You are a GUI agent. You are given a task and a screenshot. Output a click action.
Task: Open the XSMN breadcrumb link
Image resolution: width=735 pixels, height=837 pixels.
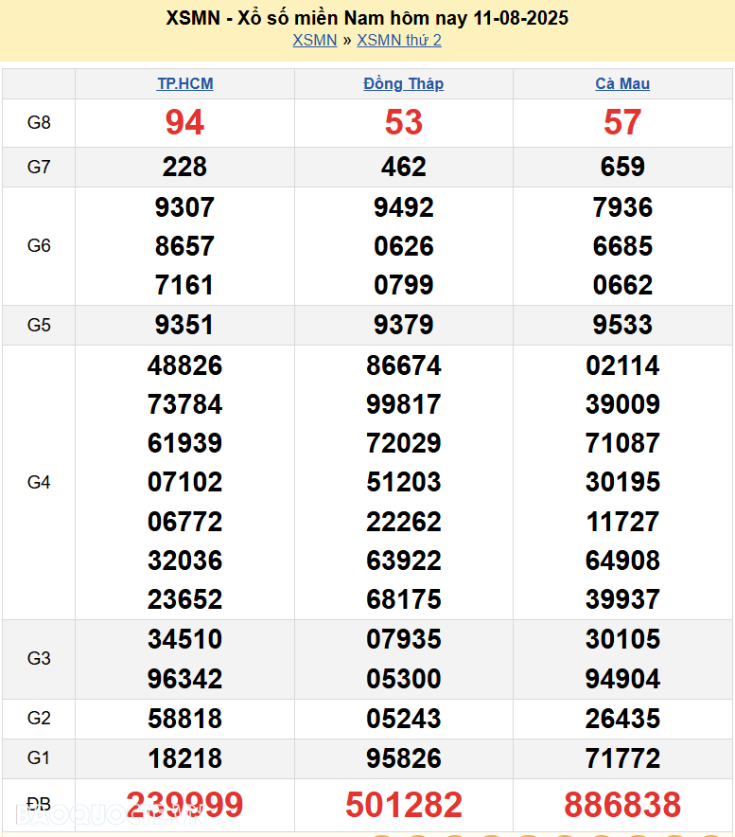314,40
